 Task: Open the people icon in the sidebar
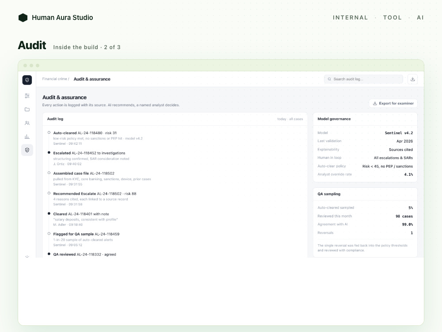click(27, 123)
